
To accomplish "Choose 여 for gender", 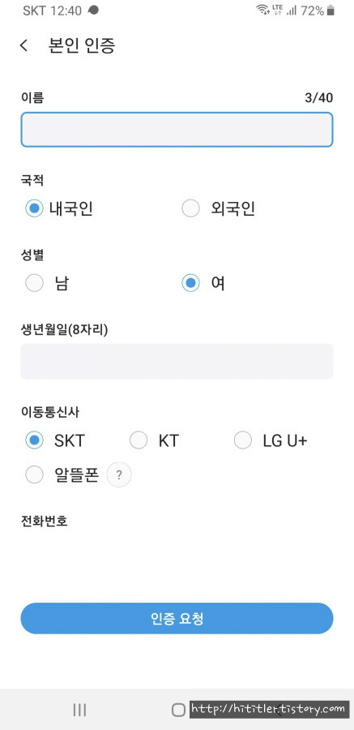I will pos(203,282).
